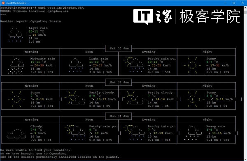The image size is (247, 161).
Task: Click the scrollbar up arrow
Action: 245,7
